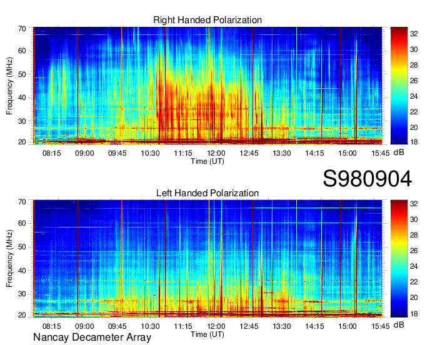Click Time (UT) label under Left Handed plot
The image size is (425, 345).
[207, 334]
